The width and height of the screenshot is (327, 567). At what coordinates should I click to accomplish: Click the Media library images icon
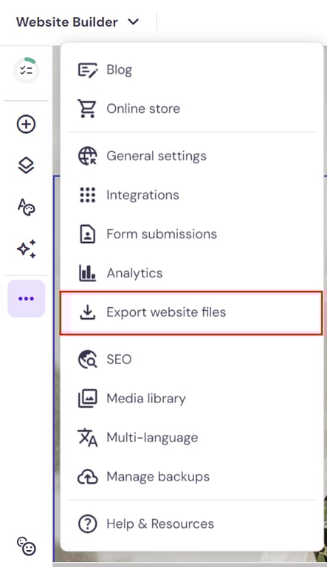(88, 399)
